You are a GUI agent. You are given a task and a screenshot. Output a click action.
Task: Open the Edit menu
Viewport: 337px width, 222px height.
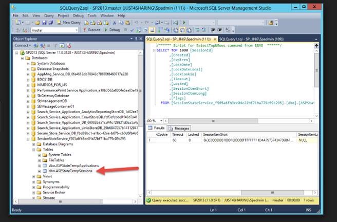tap(25, 15)
